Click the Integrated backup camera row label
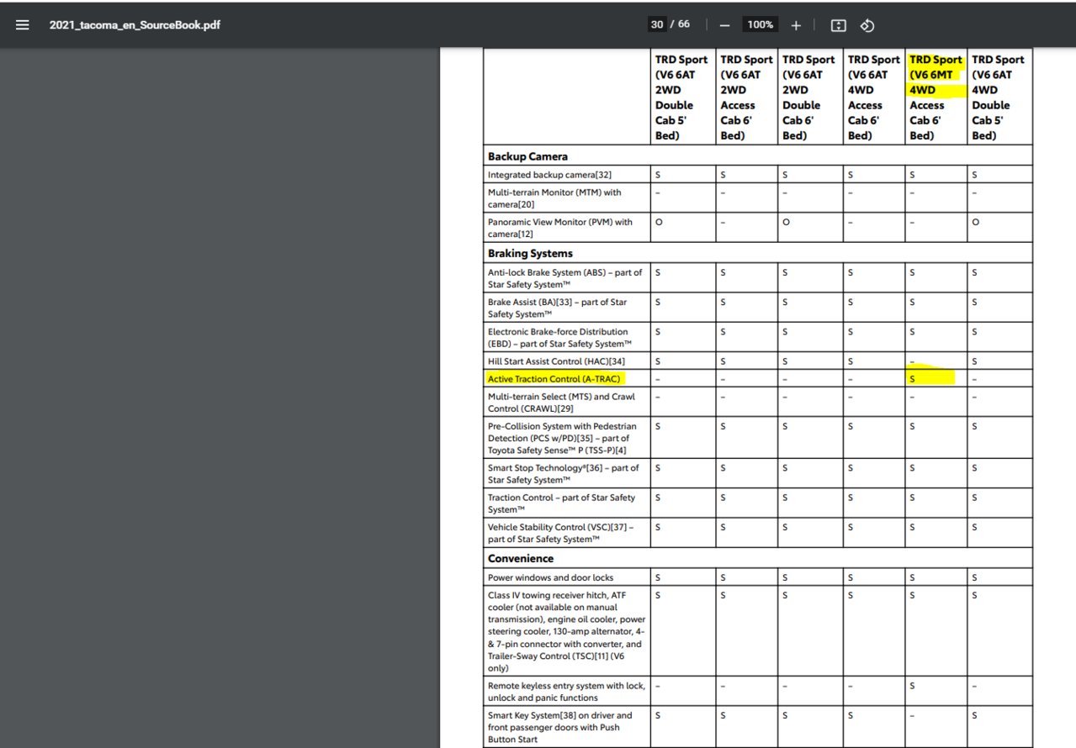The height and width of the screenshot is (748, 1076). (549, 175)
